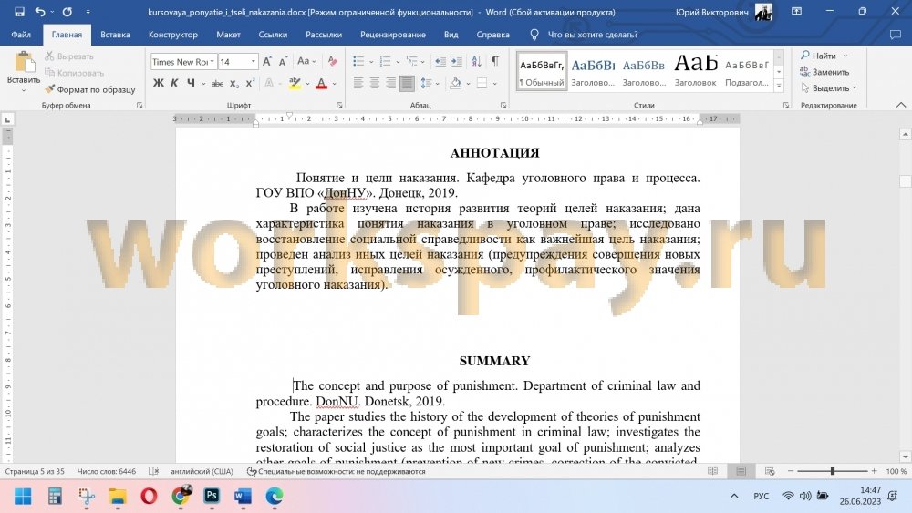Switch to the Вид tab

click(x=451, y=35)
